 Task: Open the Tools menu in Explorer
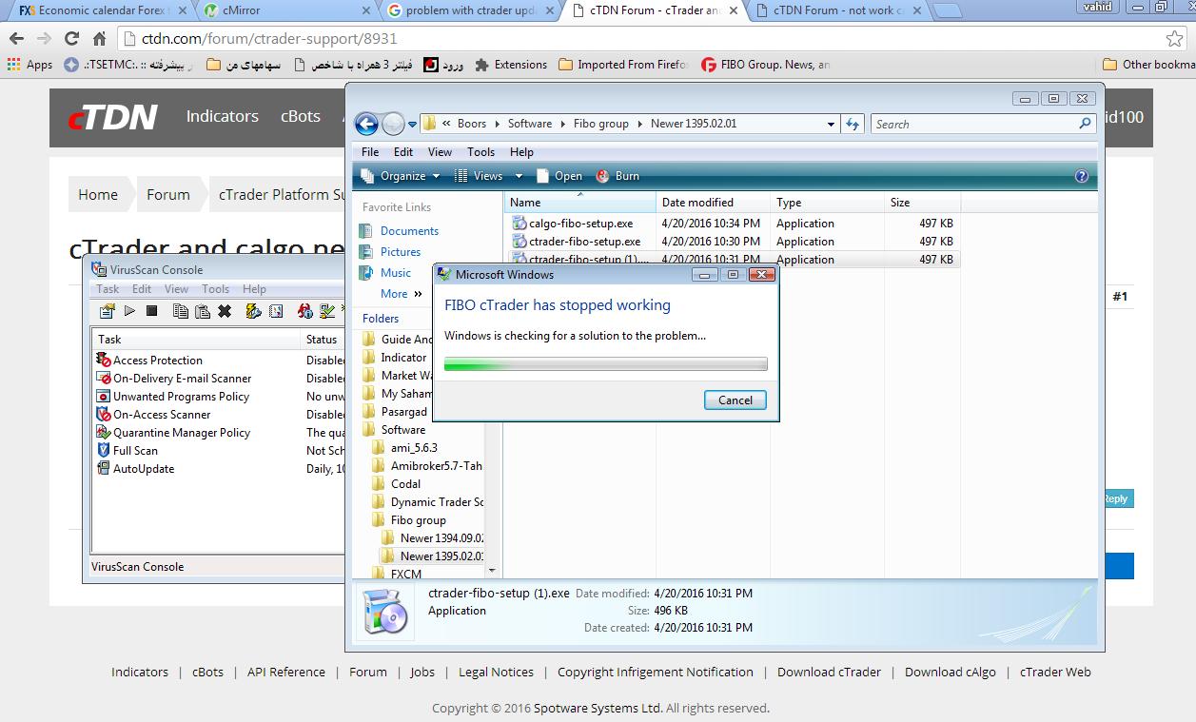480,151
